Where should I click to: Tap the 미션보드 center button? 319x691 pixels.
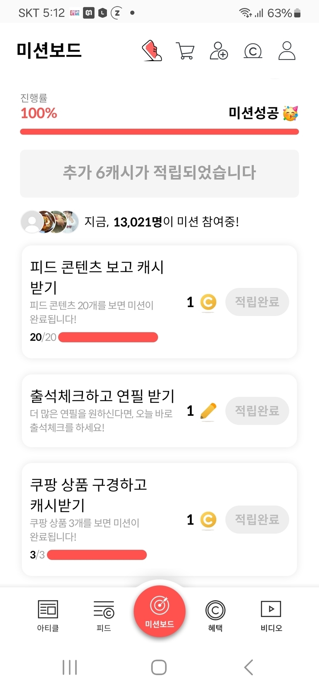click(x=159, y=611)
